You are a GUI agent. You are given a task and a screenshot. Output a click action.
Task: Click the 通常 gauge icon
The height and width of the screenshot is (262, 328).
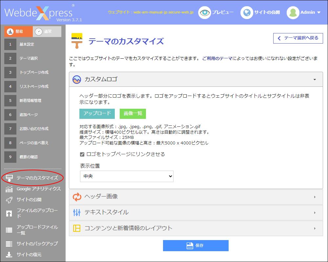(38, 31)
